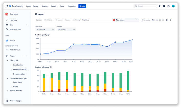This screenshot has height=108, width=181.
Task: Open the Recent dropdown menu
Action: pos(36,6)
